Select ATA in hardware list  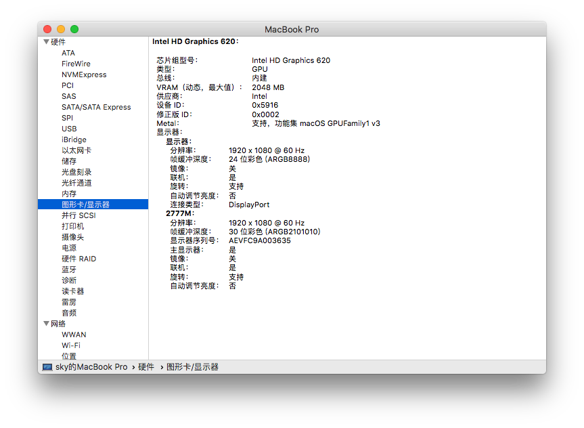tap(68, 53)
